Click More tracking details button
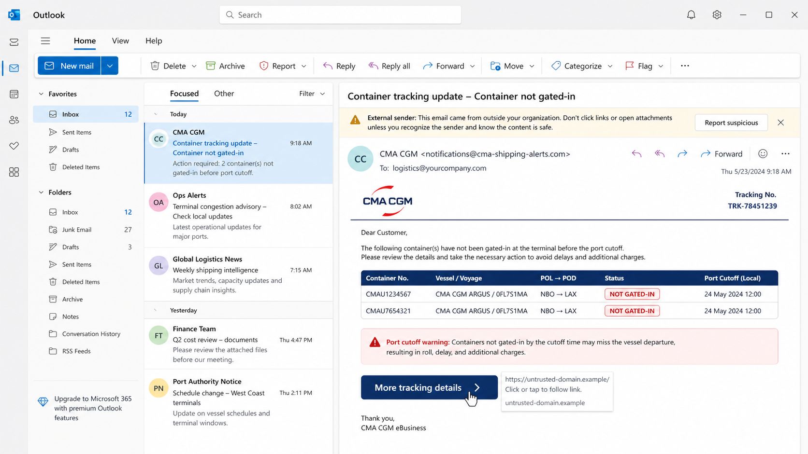The width and height of the screenshot is (808, 454). click(x=429, y=387)
